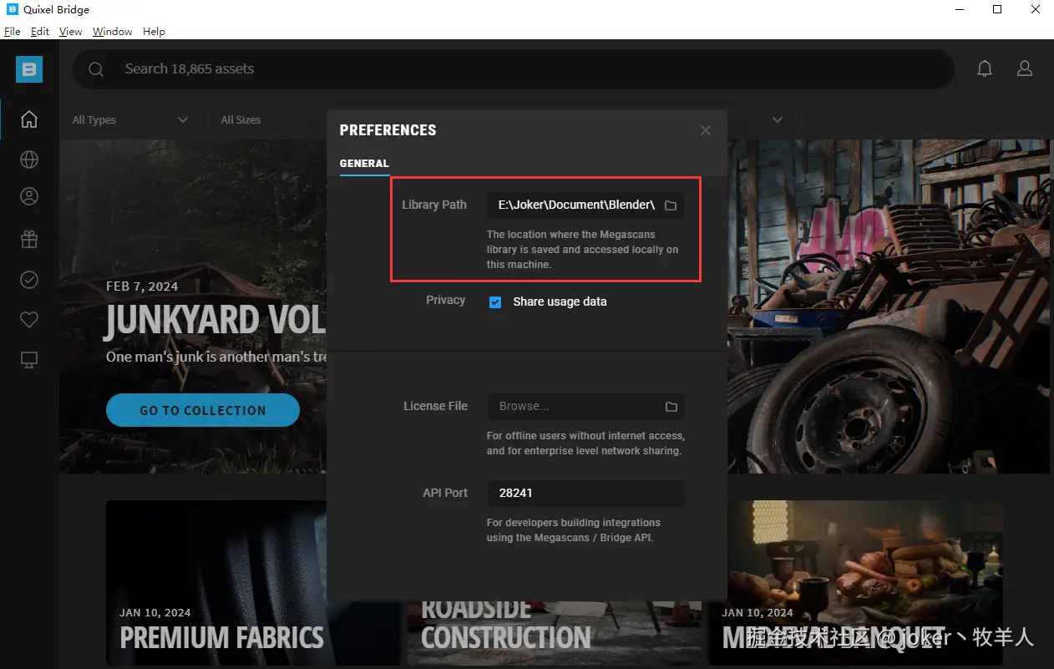The image size is (1054, 669).
Task: Expand the partly hidden filter dropdown chevron
Action: coord(778,120)
